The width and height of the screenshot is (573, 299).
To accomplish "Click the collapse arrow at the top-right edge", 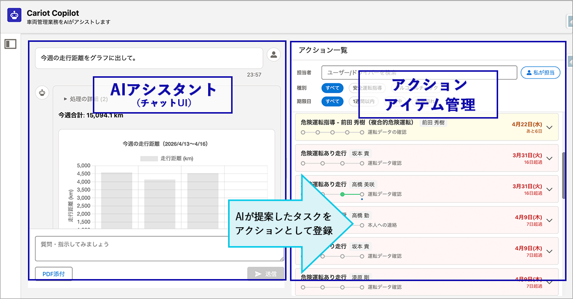I will [570, 21].
